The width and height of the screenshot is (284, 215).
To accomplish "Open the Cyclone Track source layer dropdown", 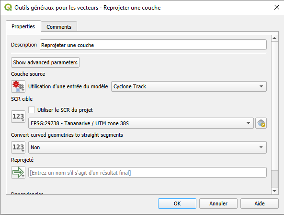I will 189,86.
